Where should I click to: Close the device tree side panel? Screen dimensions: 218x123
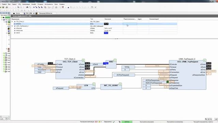(9, 13)
